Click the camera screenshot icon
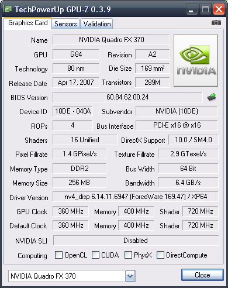This screenshot has height=288, width=228. tap(216, 23)
